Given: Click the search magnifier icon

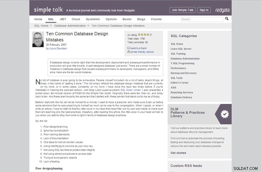Looking at the screenshot, I should [227, 18].
